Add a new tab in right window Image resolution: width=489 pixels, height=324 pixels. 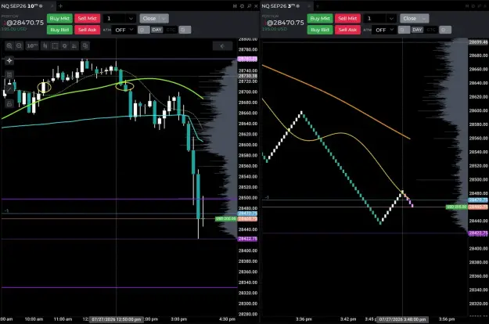pyautogui.click(x=318, y=6)
